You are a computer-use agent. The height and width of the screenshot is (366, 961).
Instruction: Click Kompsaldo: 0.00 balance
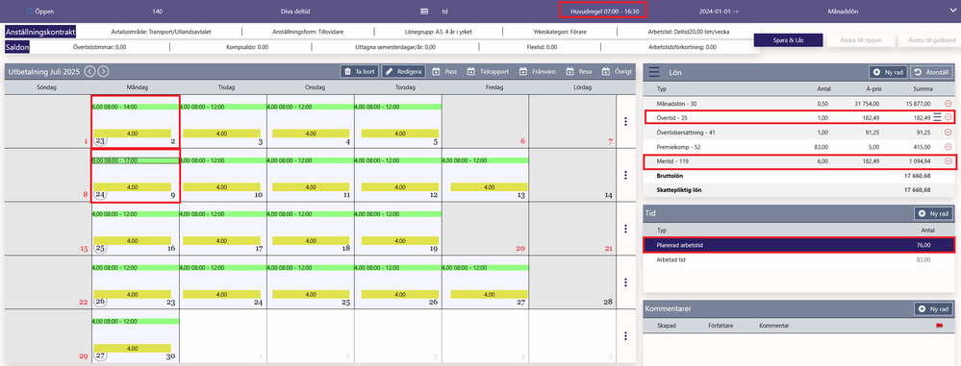(x=247, y=46)
